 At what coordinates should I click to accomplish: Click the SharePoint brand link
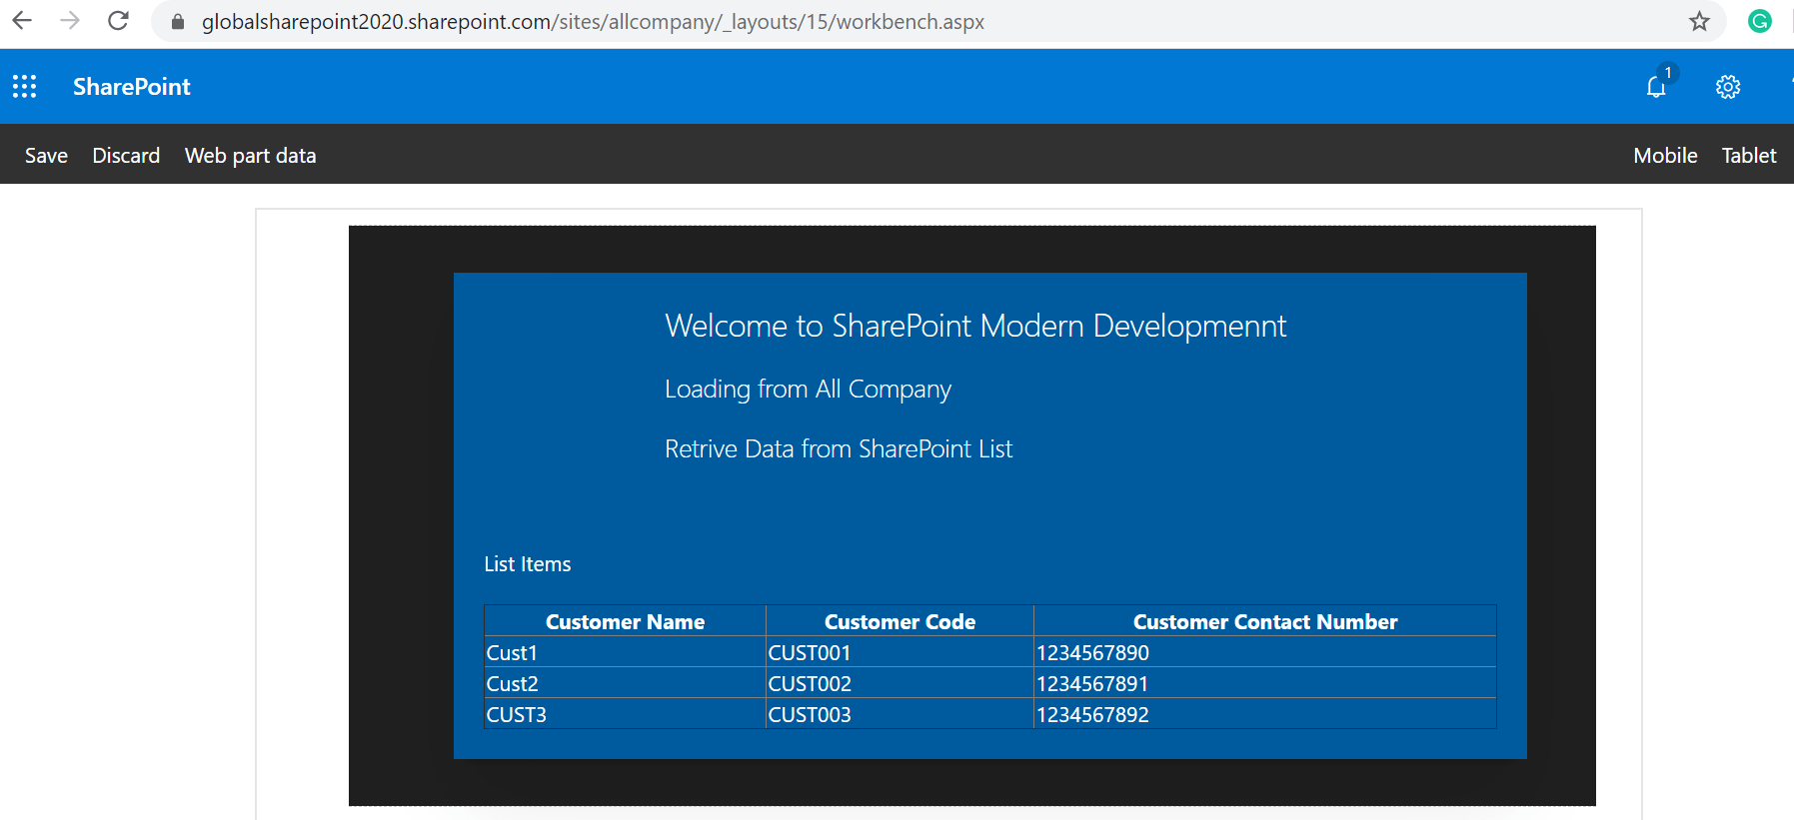tap(132, 87)
